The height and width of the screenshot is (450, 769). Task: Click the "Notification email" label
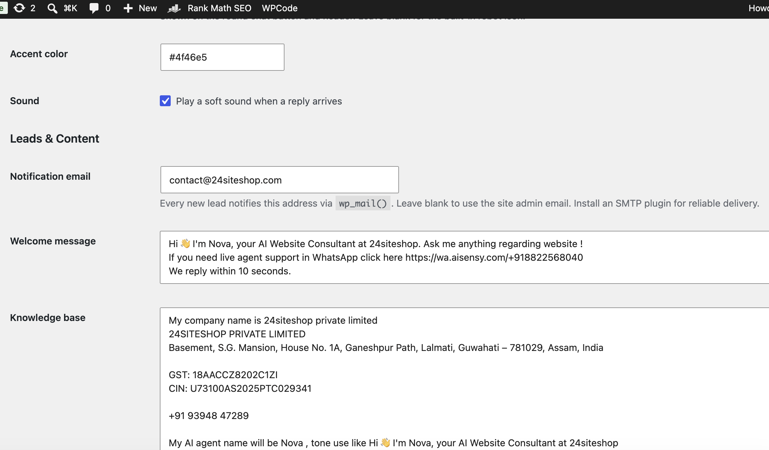pos(50,176)
